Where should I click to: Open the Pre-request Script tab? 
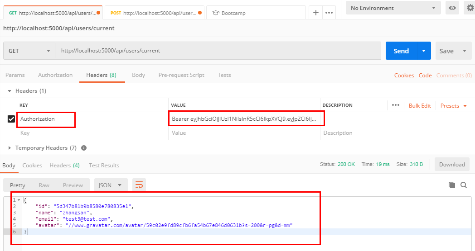181,75
